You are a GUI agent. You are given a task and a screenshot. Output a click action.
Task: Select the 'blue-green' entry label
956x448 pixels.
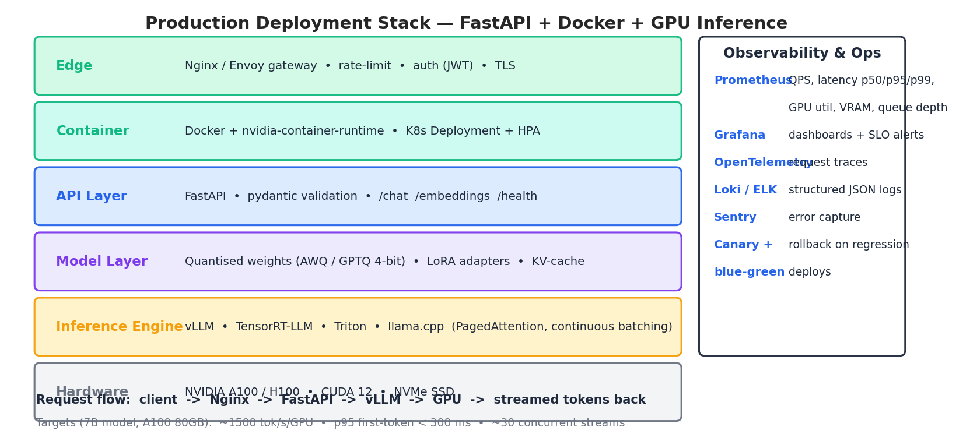pos(750,272)
